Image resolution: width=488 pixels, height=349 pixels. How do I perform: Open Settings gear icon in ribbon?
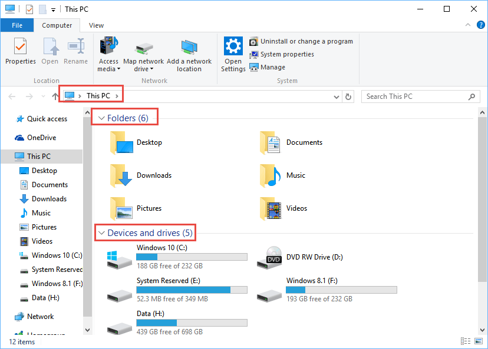point(233,46)
